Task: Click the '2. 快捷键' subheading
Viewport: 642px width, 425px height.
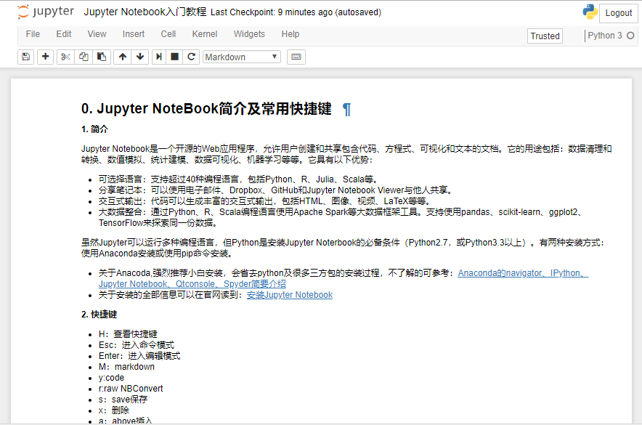Action: coord(99,315)
